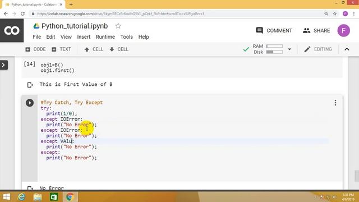Screen dimensions: 359x202
Task: Add a new TEXT cell
Action: point(61,49)
